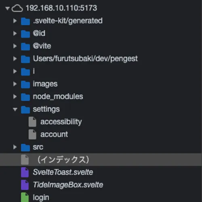
Task: Open TideImageBox.svelte file label
Action: pos(68,185)
